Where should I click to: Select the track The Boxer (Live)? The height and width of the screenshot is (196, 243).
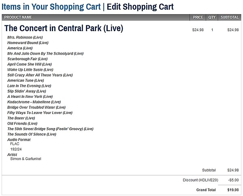21,118
